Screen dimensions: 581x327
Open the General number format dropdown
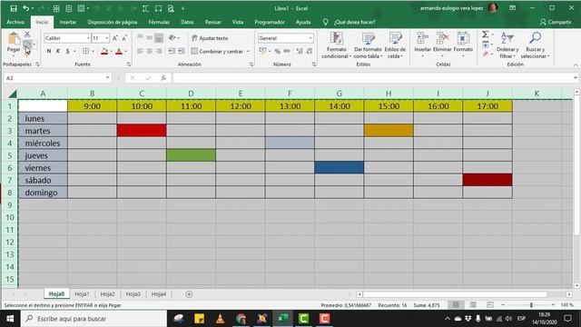pyautogui.click(x=310, y=38)
